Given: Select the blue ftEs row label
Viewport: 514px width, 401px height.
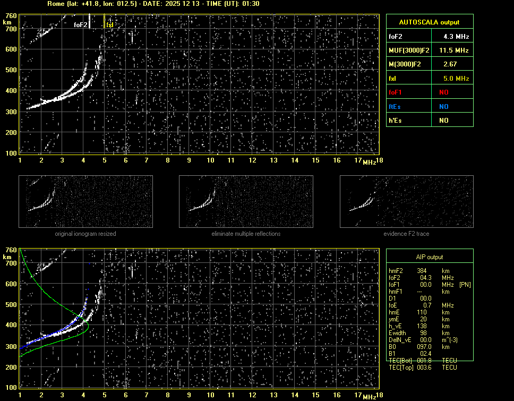Looking at the screenshot, I should coord(395,106).
